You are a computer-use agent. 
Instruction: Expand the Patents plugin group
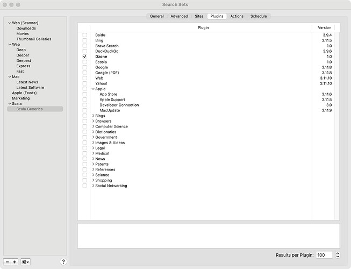pos(93,164)
